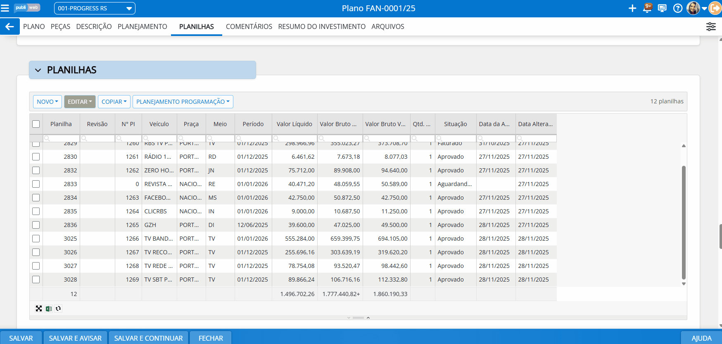Toggle the select-all header checkbox

pyautogui.click(x=36, y=124)
